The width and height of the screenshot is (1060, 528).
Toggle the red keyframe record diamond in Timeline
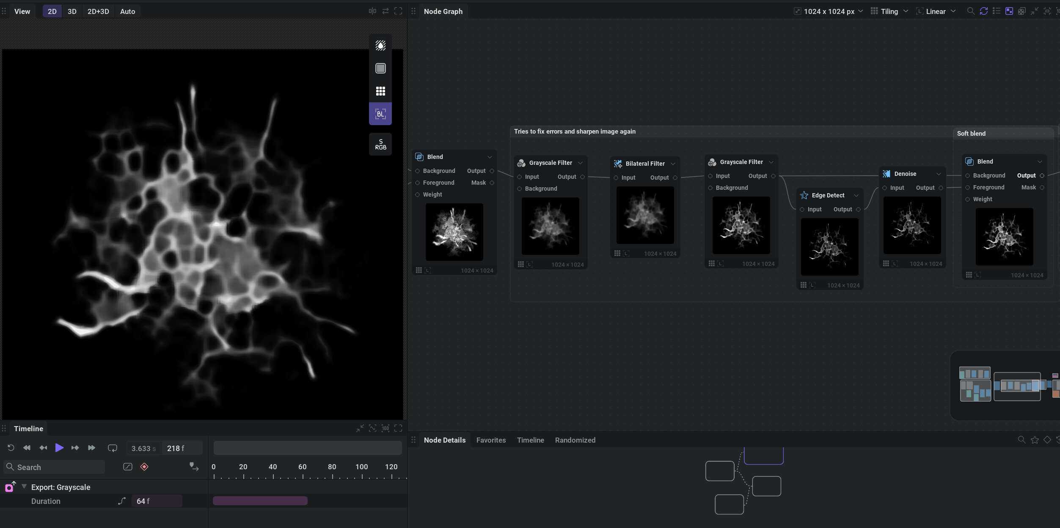coord(144,467)
